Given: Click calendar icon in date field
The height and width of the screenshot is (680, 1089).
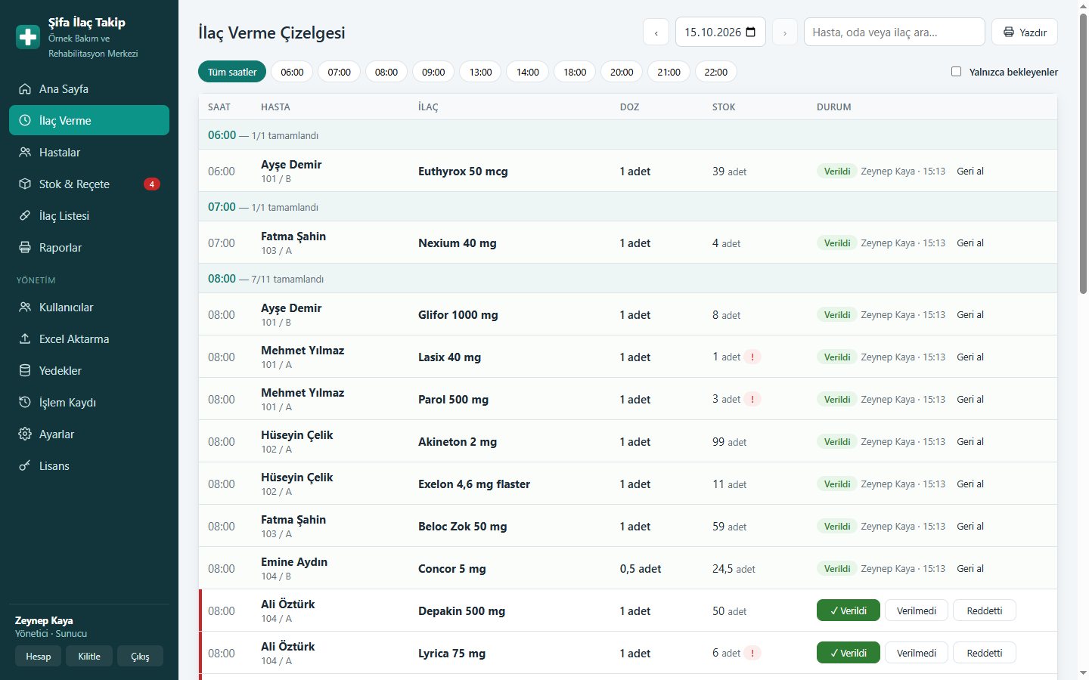Looking at the screenshot, I should click(x=751, y=32).
